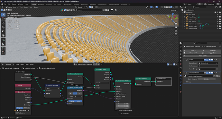Select the Transform tool
222x119 pixels.
point(3,35)
